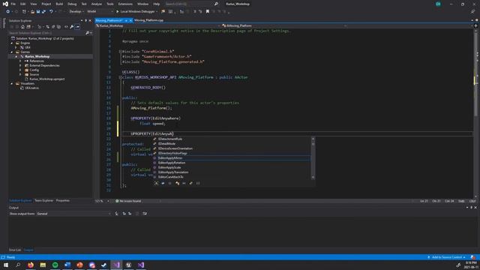Open the Tools menu

coord(110,4)
